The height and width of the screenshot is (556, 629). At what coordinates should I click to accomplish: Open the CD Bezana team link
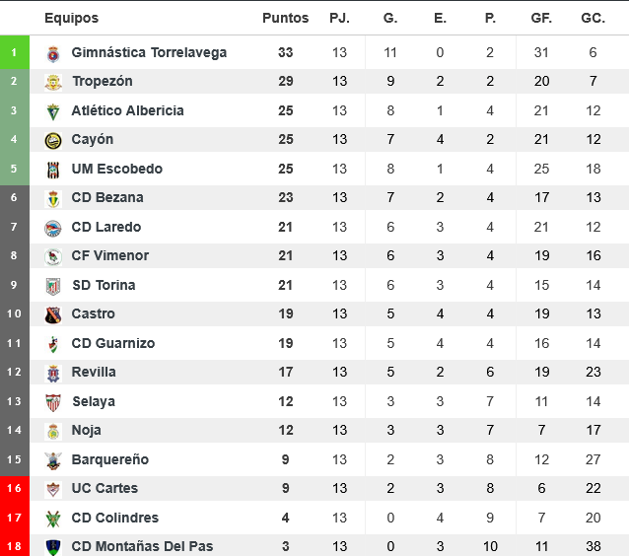[107, 197]
